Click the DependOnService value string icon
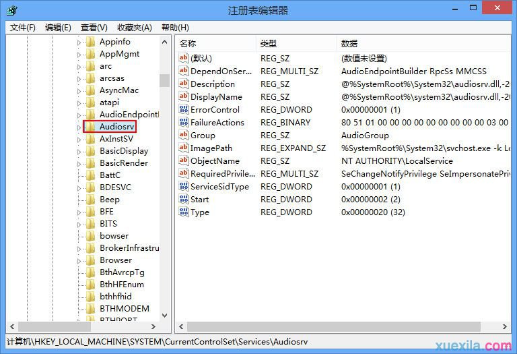 (x=183, y=71)
